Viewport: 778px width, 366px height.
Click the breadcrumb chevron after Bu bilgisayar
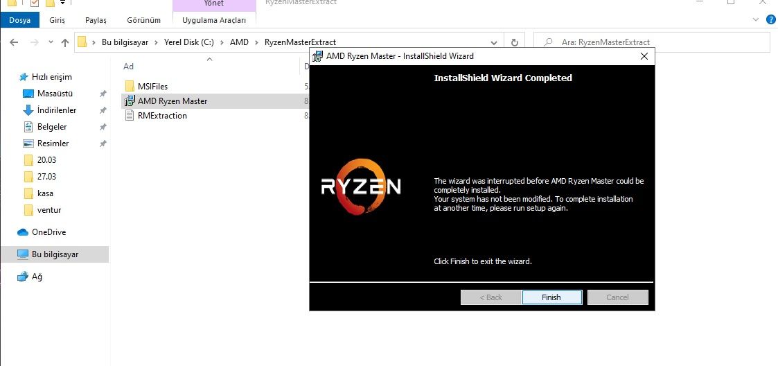[157, 43]
